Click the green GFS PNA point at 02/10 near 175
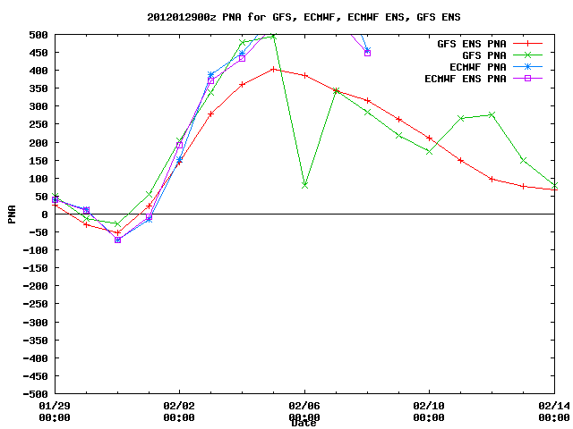Screen dimensions: 573x429 click(x=430, y=151)
